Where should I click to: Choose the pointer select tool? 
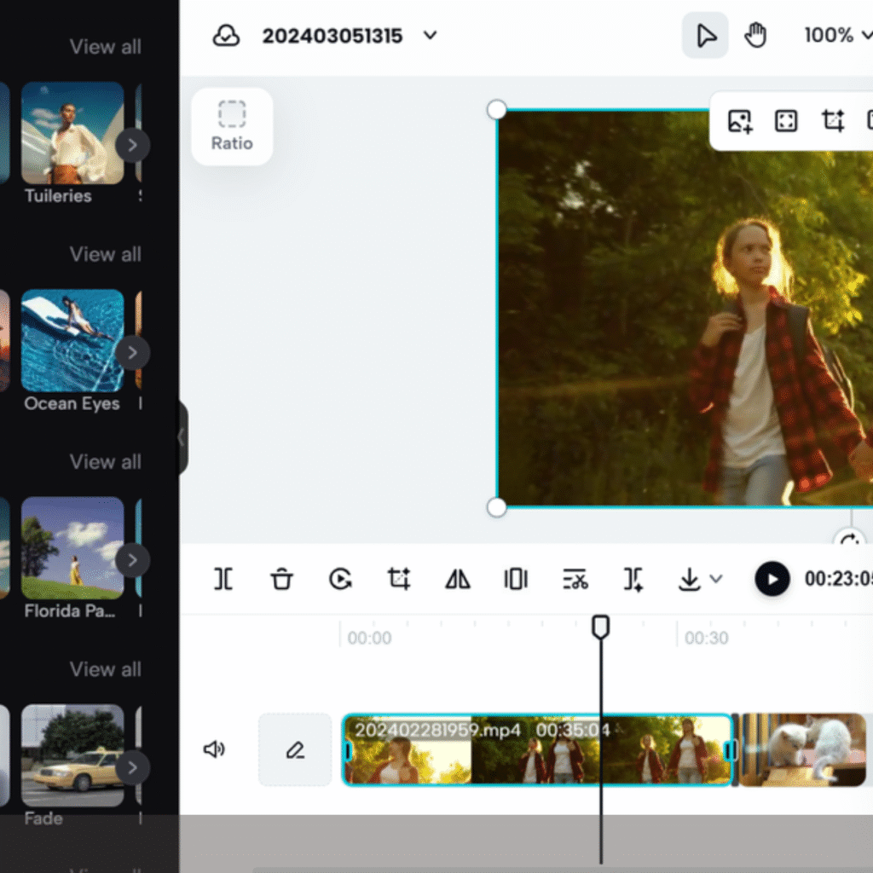pos(705,36)
